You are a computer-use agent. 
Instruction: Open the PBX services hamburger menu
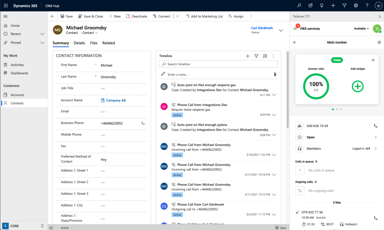[295, 29]
